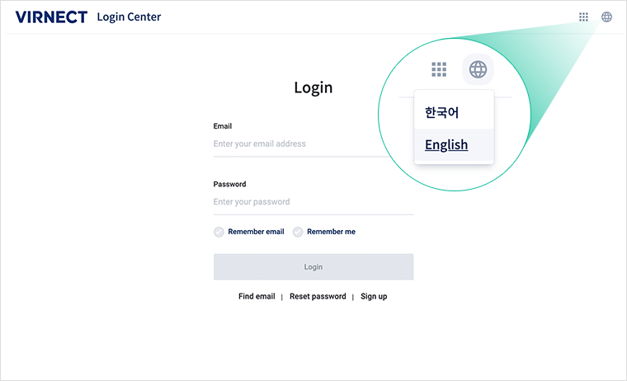Click the VIRNECT logo
The width and height of the screenshot is (627, 381).
(51, 17)
